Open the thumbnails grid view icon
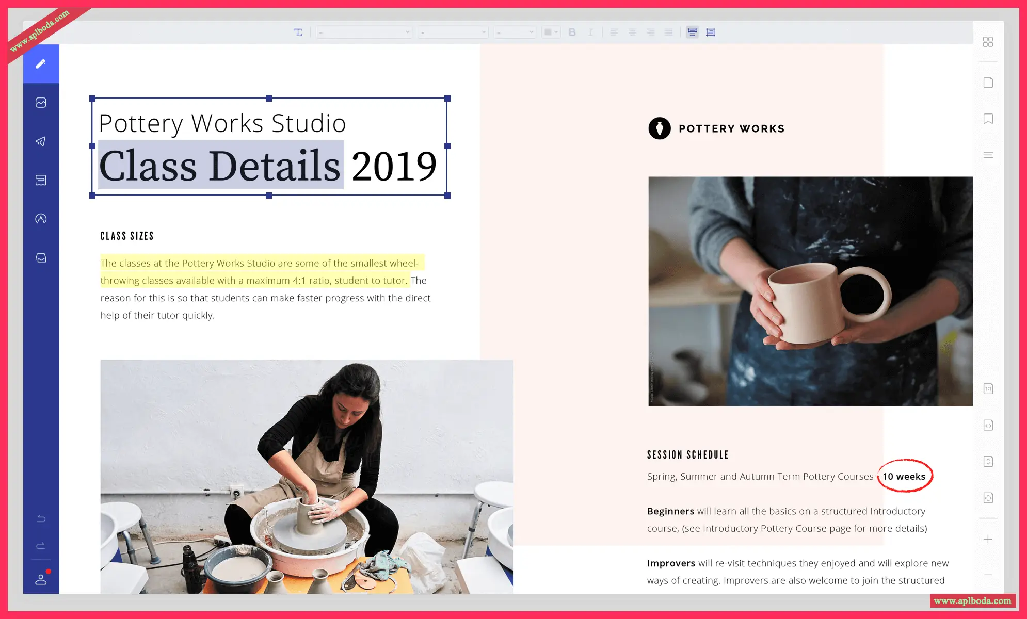1027x619 pixels. [988, 42]
